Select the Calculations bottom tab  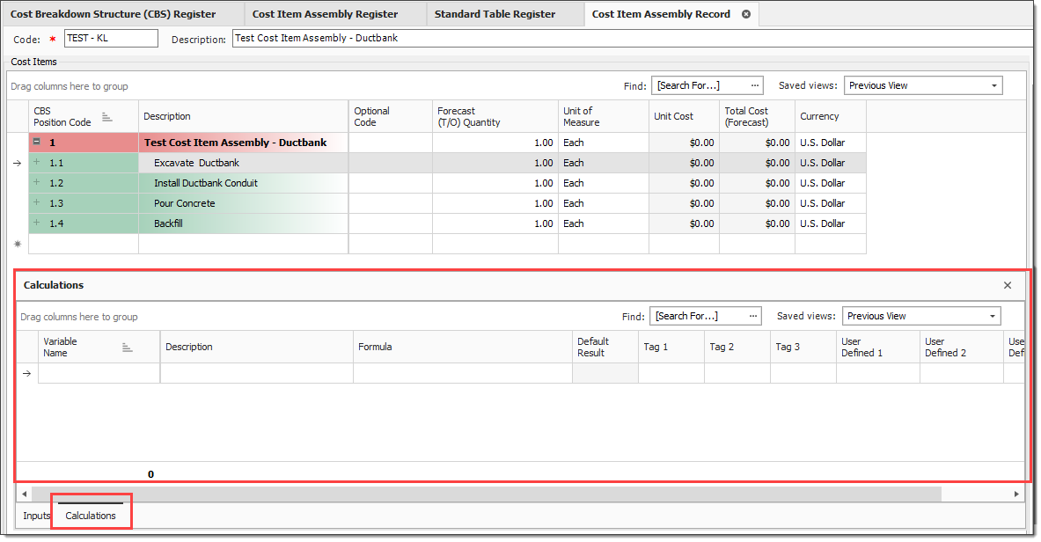(x=91, y=516)
